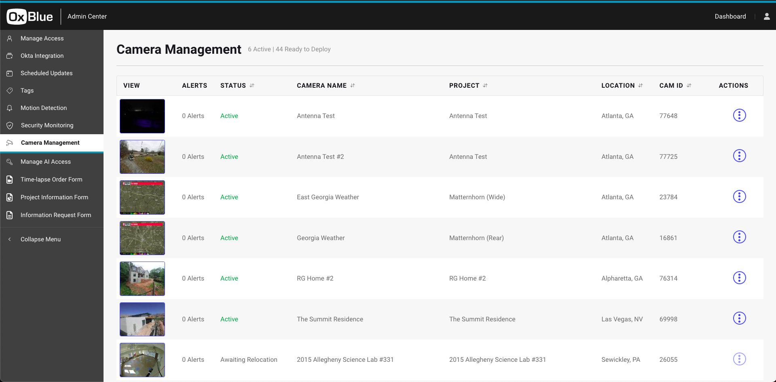Image resolution: width=776 pixels, height=382 pixels.
Task: Click the Security Monitoring shield icon
Action: [x=10, y=125]
